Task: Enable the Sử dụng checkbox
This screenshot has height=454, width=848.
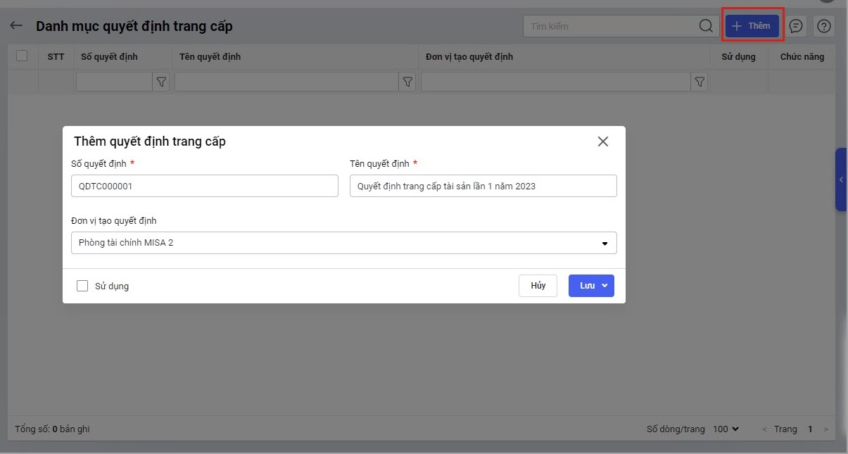Action: (x=82, y=286)
